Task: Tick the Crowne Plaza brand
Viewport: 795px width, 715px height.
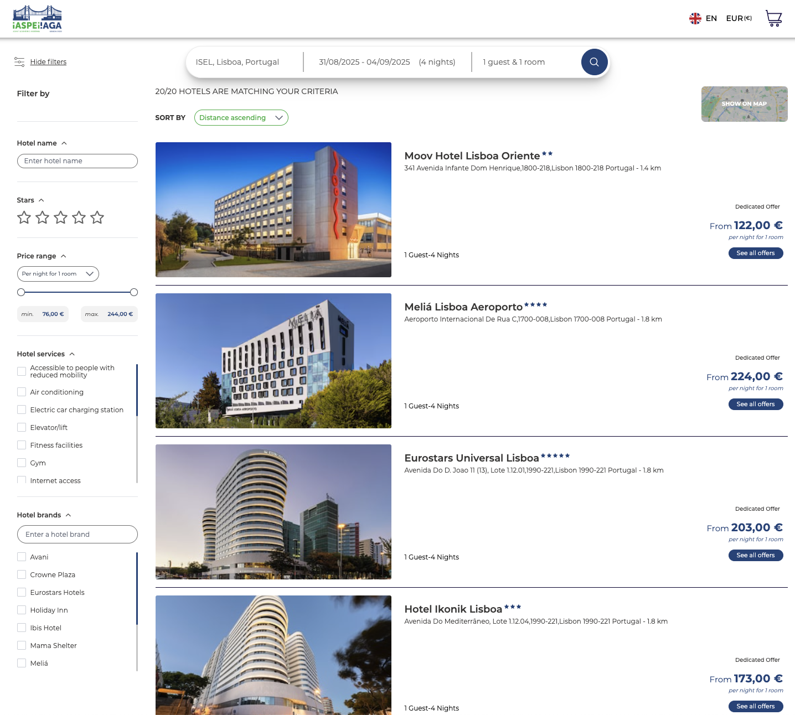Action: (22, 574)
